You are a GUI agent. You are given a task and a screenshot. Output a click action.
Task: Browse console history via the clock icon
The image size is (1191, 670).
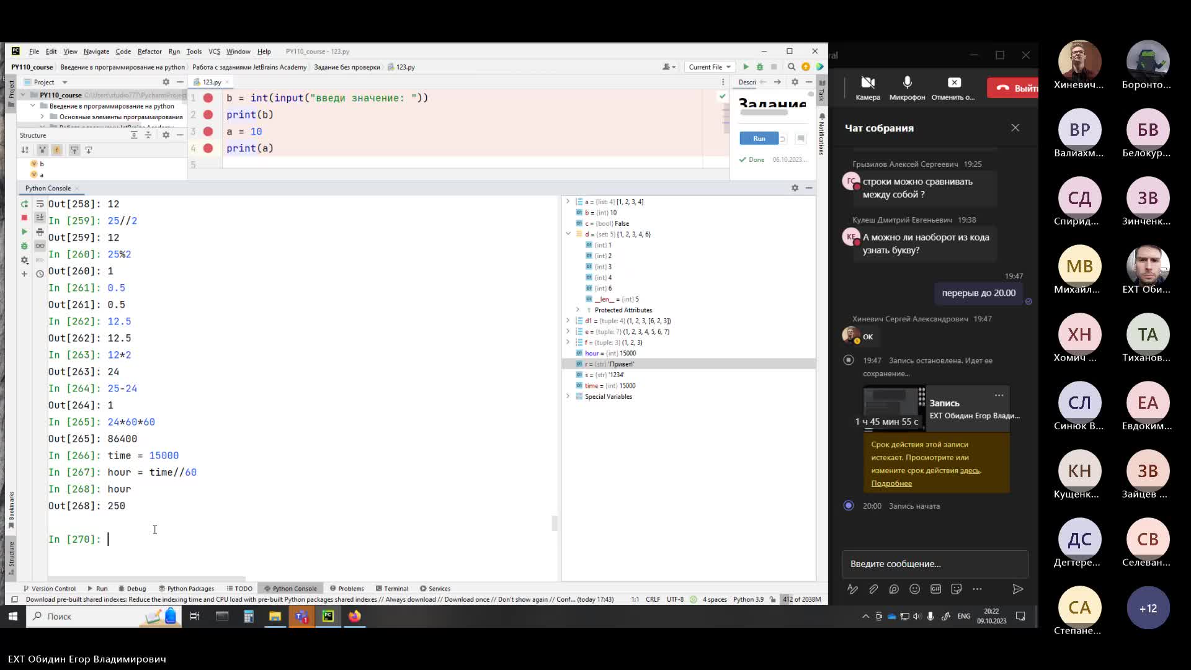click(x=40, y=274)
